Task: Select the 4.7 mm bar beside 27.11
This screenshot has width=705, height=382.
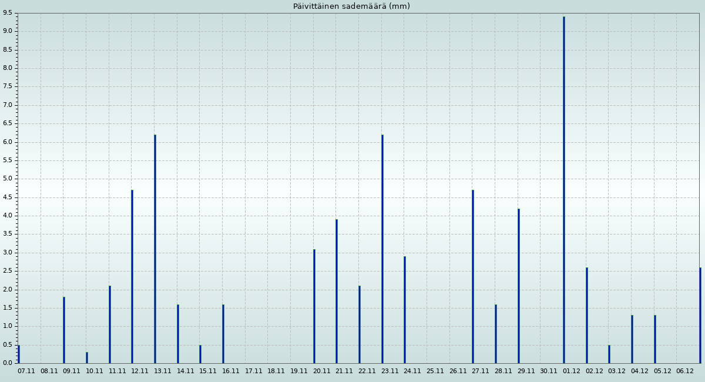Action: (473, 276)
